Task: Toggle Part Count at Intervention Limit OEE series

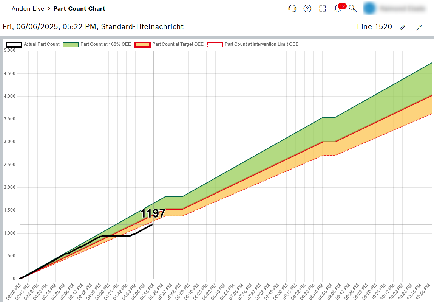Action: pyautogui.click(x=261, y=44)
